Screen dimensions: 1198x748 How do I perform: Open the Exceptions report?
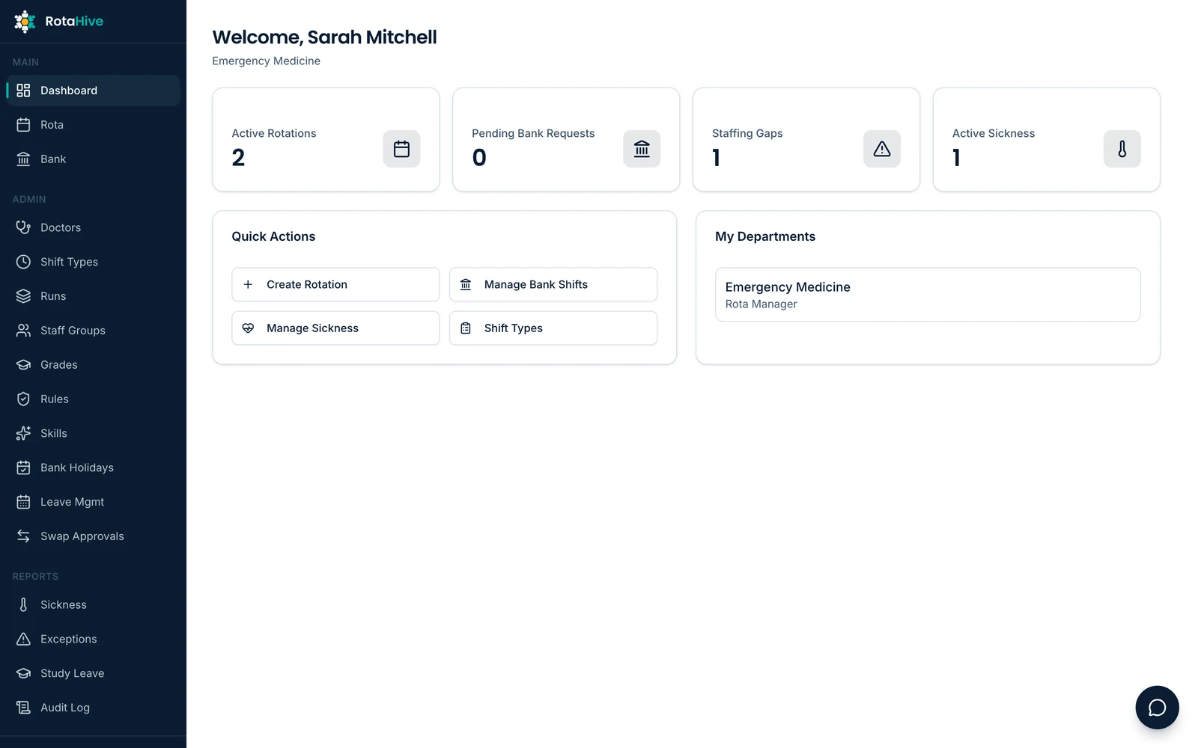[x=93, y=639]
